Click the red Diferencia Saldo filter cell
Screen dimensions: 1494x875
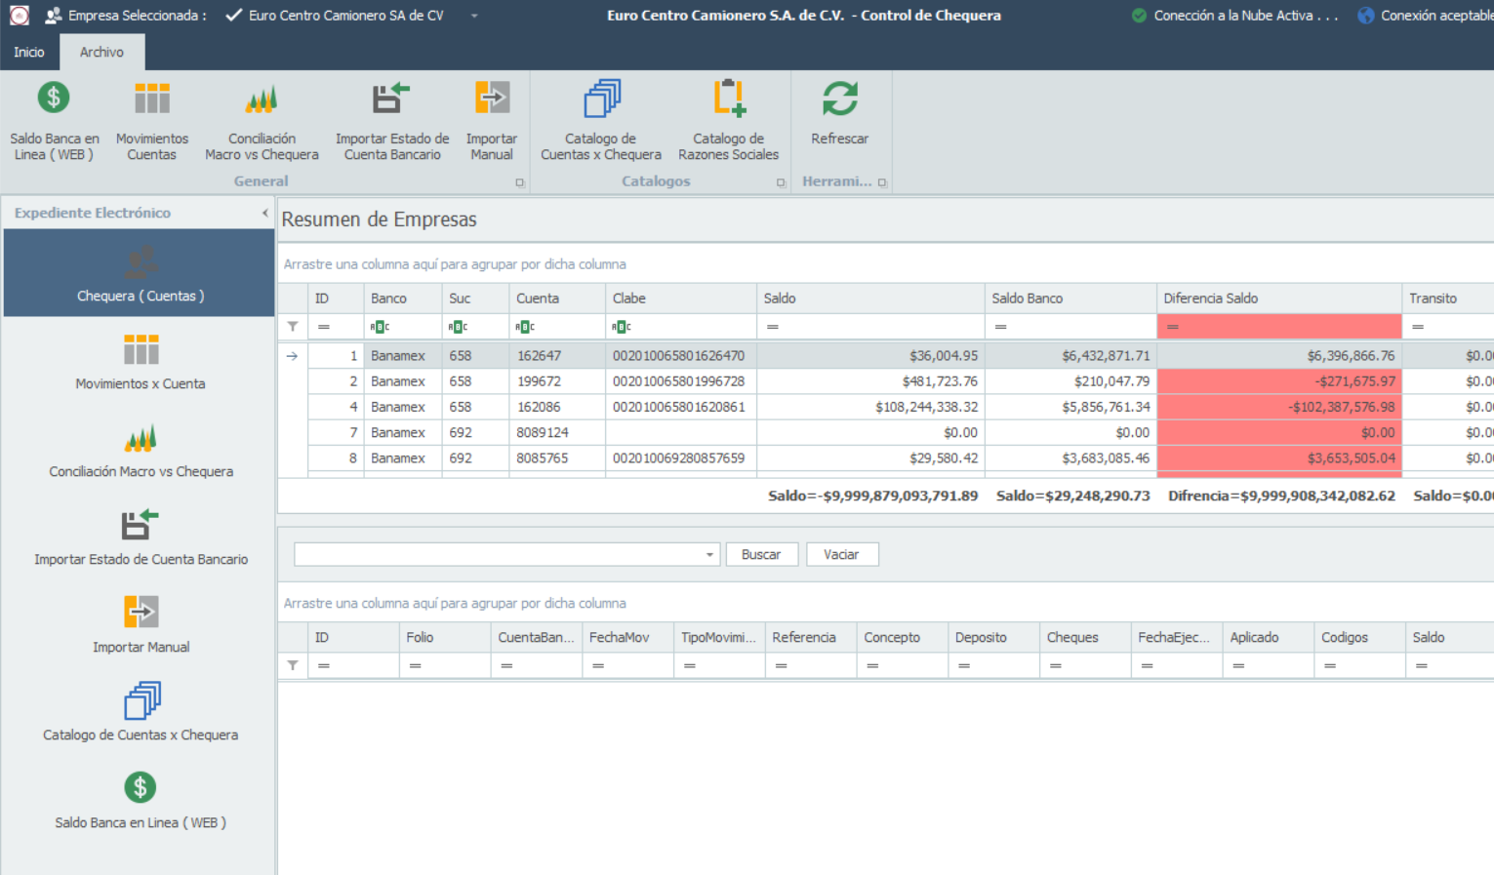pos(1278,327)
